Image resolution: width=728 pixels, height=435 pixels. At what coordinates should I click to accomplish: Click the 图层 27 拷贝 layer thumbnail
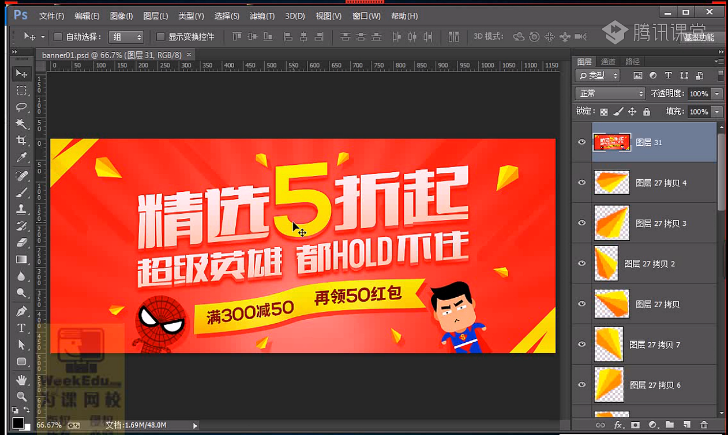point(611,304)
